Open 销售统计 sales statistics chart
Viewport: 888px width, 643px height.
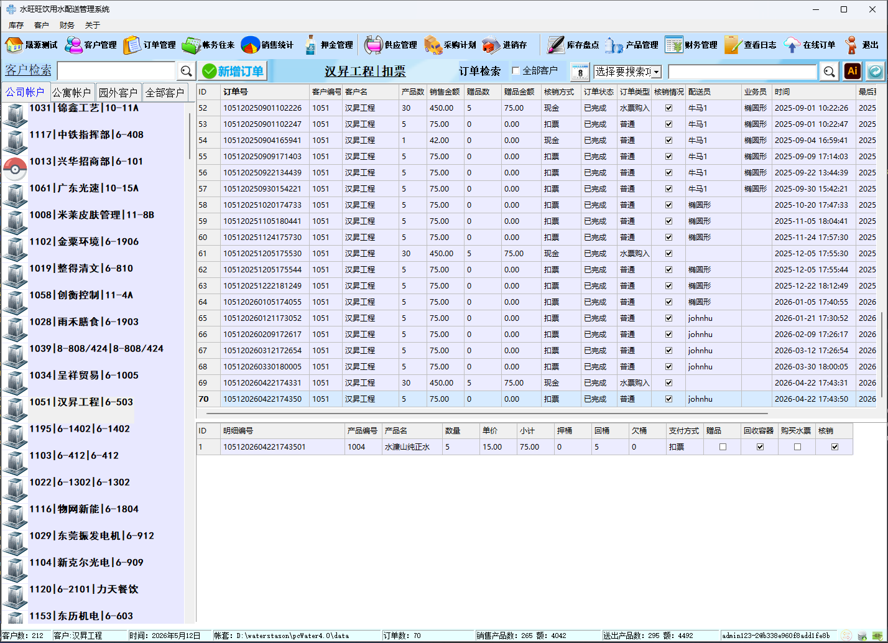(x=267, y=45)
